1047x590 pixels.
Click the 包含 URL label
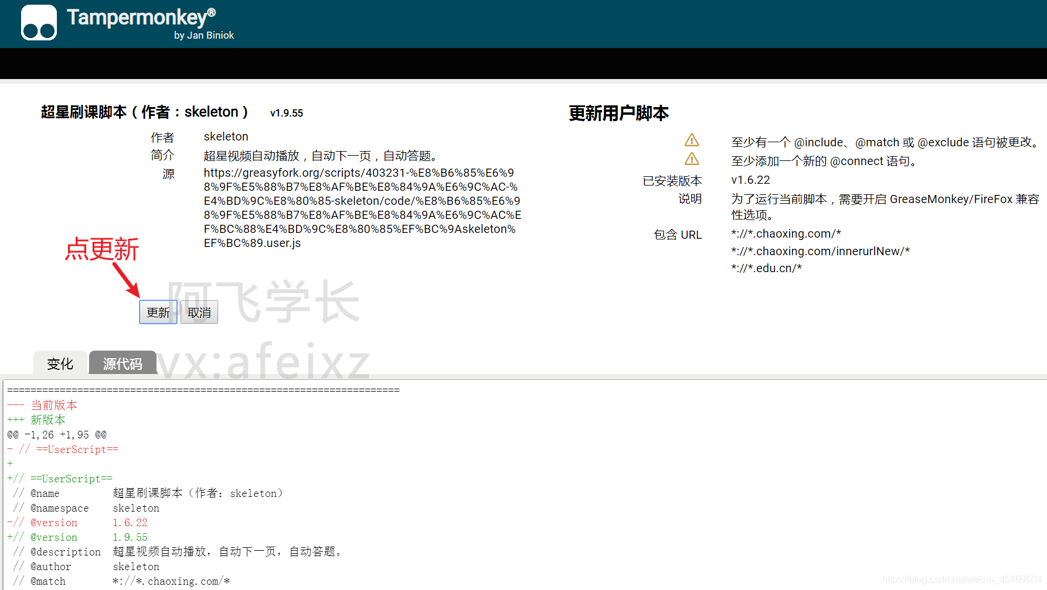678,235
